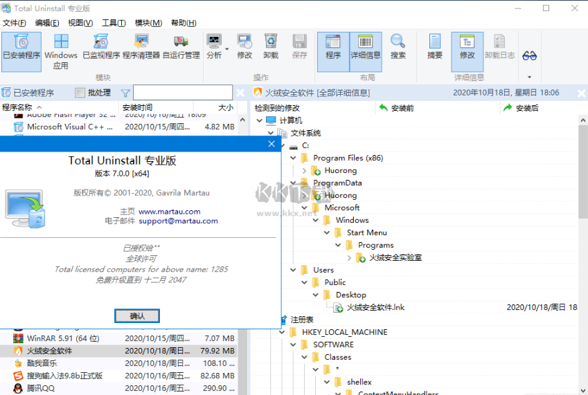The height and width of the screenshot is (395, 588).
Task: Close the About dialog with X
Action: click(272, 144)
